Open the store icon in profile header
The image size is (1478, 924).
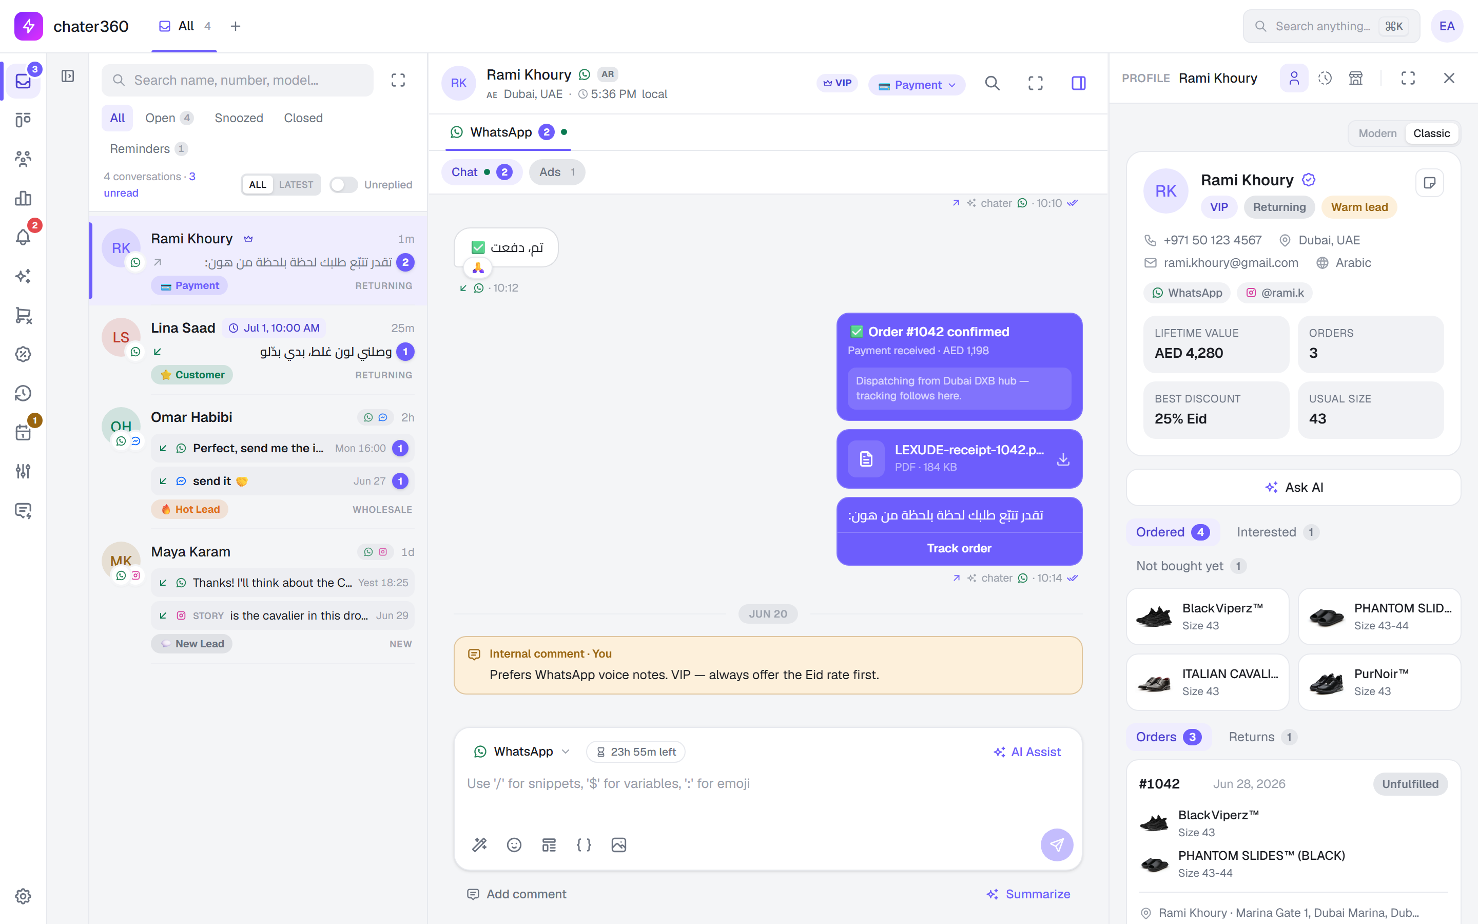[1356, 78]
